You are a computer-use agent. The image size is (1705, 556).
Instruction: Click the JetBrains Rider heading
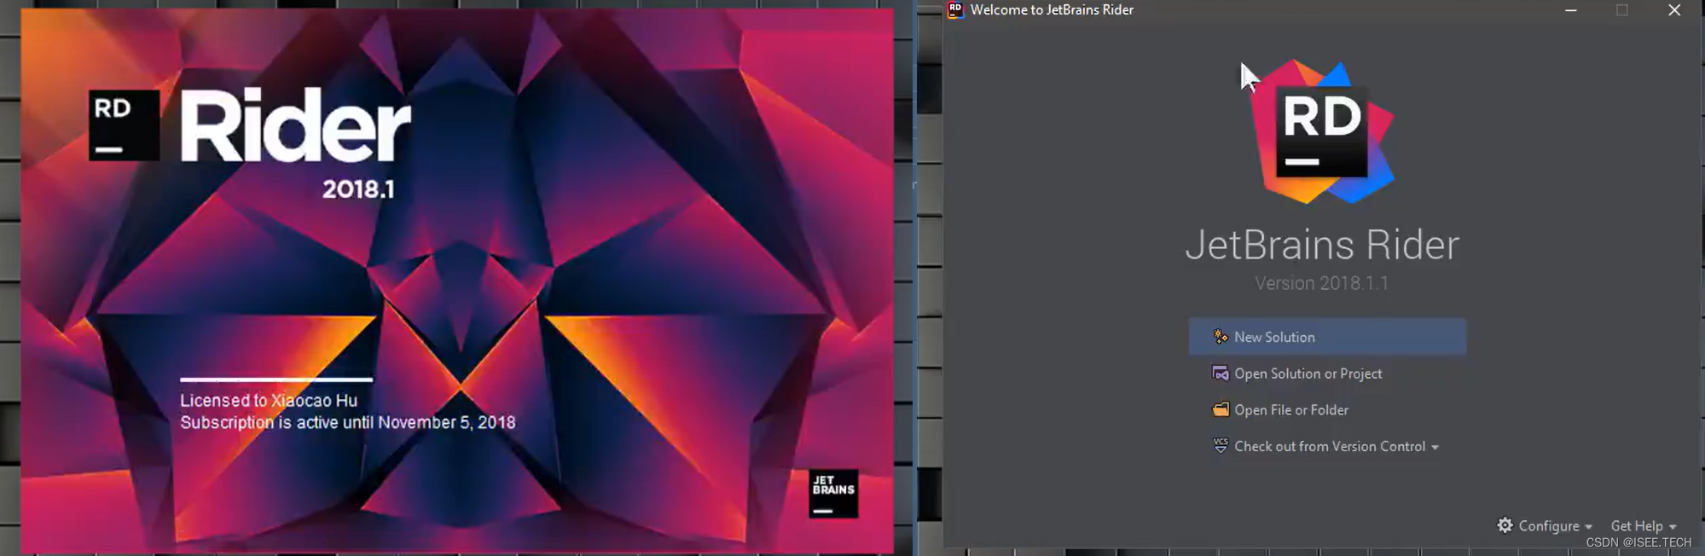(x=1322, y=245)
